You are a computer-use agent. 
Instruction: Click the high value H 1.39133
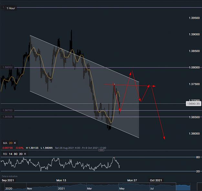(x=32, y=148)
